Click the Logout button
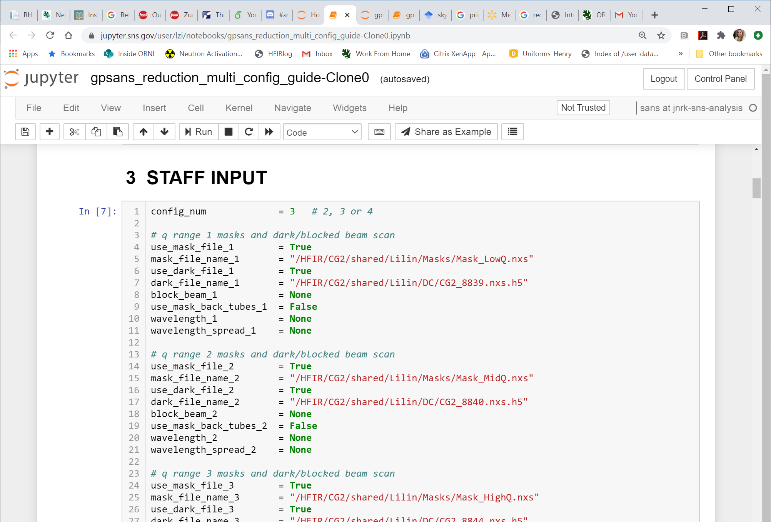771x522 pixels. pyautogui.click(x=663, y=79)
